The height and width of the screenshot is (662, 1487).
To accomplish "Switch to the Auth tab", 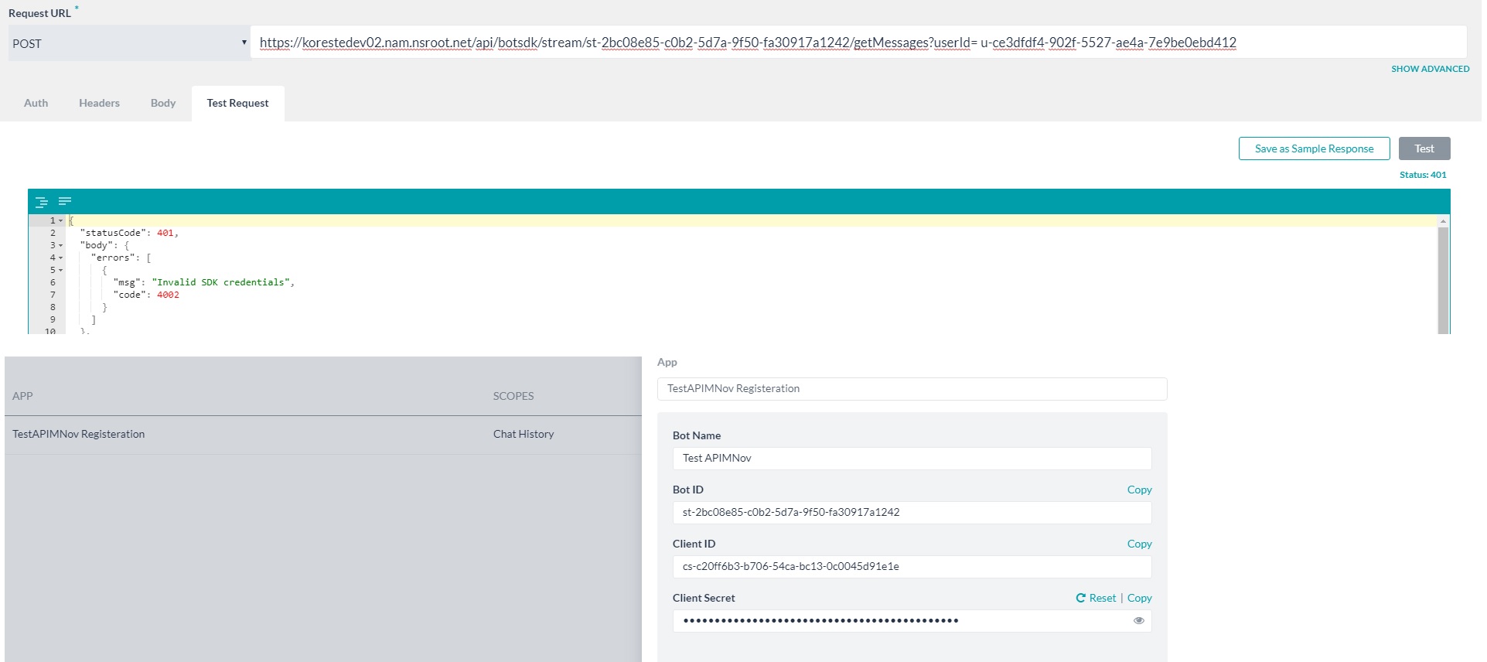I will (36, 103).
